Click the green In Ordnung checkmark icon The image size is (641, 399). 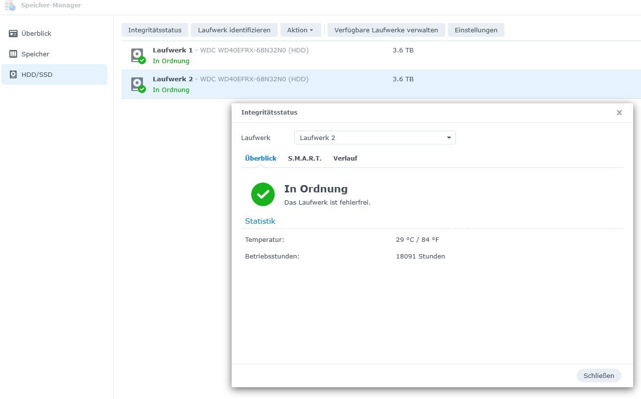pos(263,194)
